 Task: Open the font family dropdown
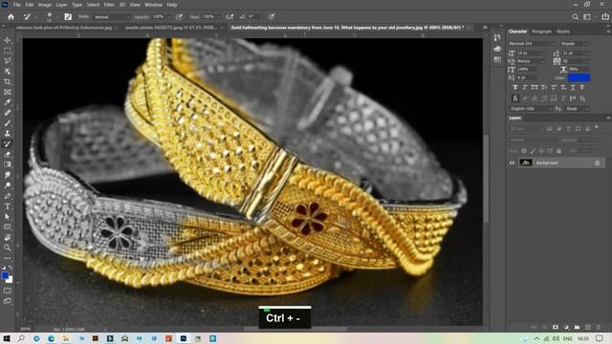pos(532,44)
